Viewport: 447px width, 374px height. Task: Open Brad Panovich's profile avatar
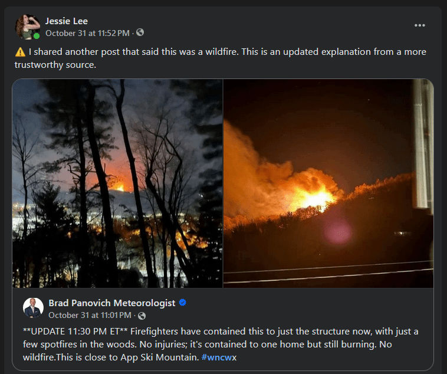33,308
